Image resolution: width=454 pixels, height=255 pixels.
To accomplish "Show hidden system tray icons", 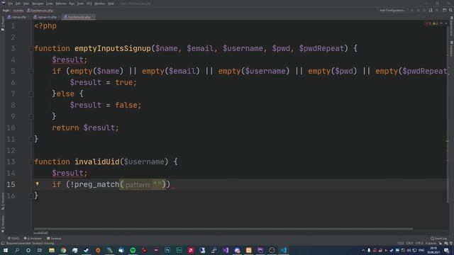I will coord(363,250).
